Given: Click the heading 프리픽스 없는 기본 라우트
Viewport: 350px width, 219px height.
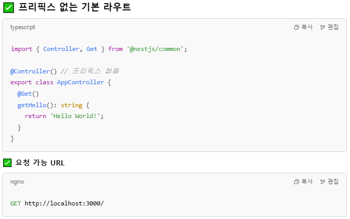Looking at the screenshot, I should (x=74, y=7).
